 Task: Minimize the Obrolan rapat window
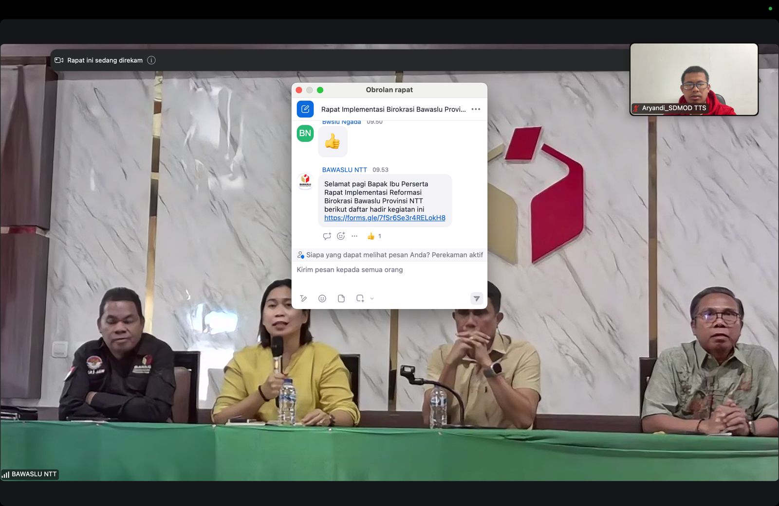pos(310,90)
